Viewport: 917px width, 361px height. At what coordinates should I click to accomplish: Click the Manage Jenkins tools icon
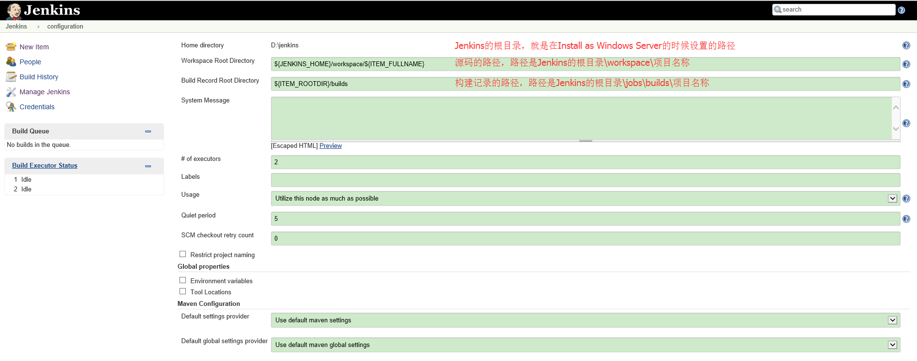pyautogui.click(x=11, y=92)
